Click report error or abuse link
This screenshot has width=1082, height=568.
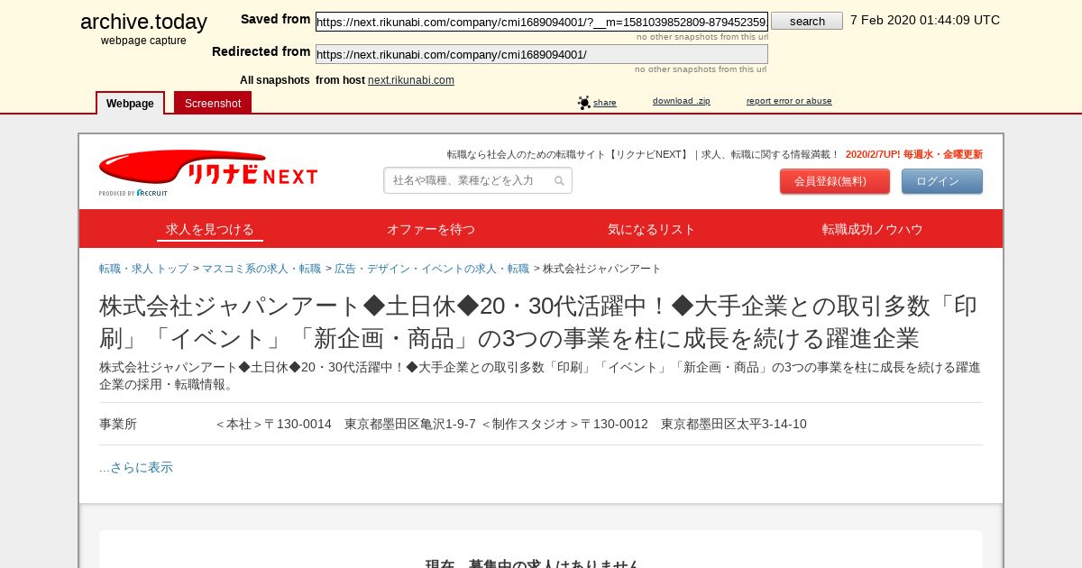(x=789, y=101)
